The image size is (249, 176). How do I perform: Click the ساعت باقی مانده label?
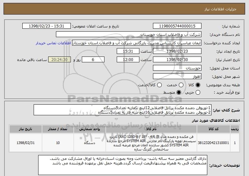tap(32, 60)
